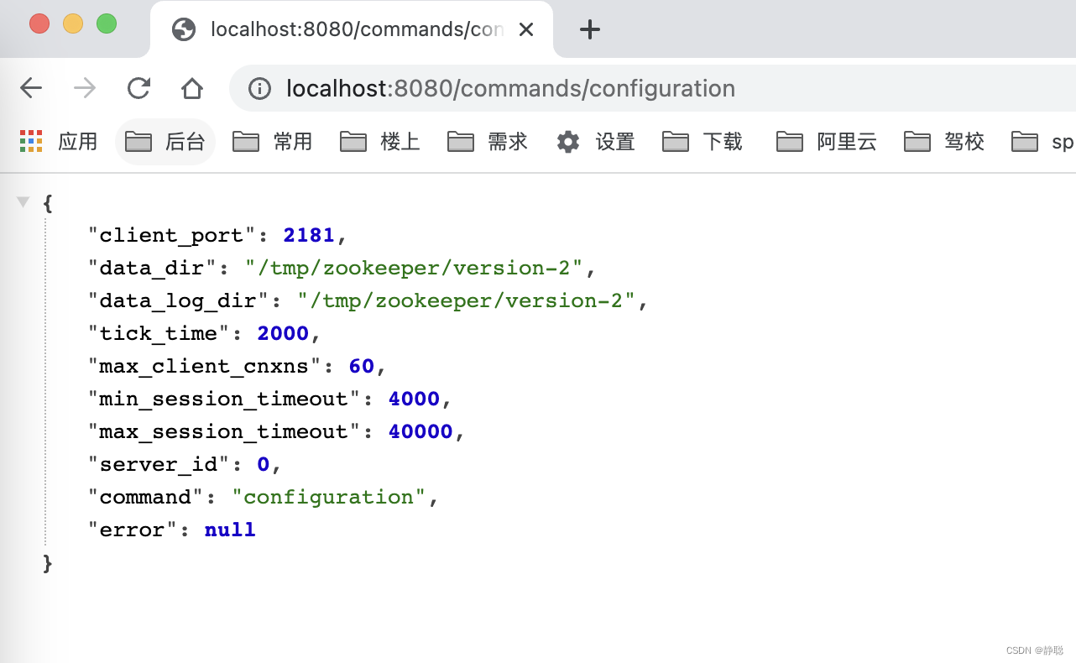Open the 下载 bookmark folder
The height and width of the screenshot is (663, 1076).
pyautogui.click(x=702, y=142)
